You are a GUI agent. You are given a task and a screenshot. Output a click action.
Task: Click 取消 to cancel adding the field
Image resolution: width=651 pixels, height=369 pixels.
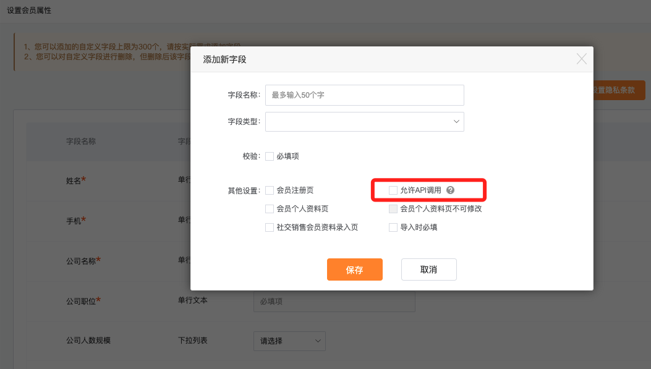428,269
